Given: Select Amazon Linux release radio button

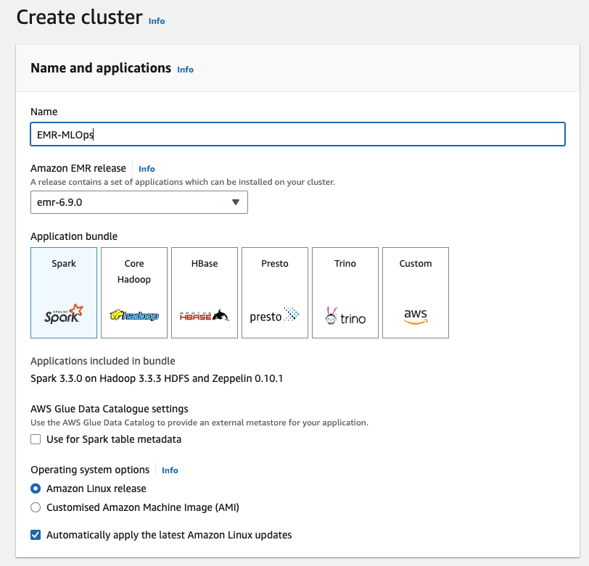Looking at the screenshot, I should 36,488.
